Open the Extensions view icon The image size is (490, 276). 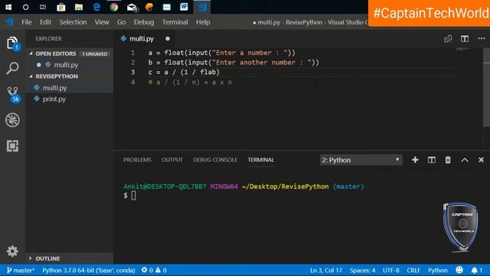pyautogui.click(x=12, y=146)
